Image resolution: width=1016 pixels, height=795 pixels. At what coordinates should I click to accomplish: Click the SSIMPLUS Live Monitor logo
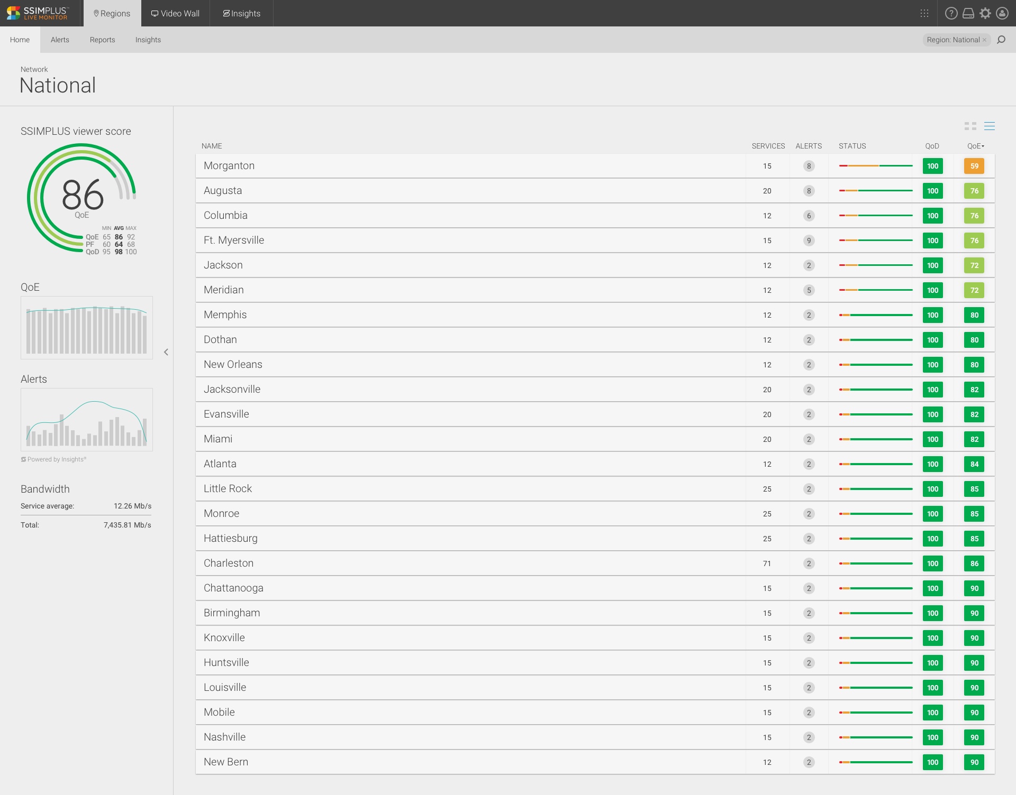38,13
